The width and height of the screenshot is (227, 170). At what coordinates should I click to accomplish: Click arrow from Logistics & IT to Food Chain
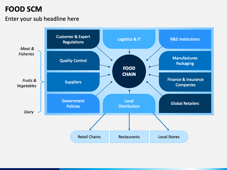click(129, 51)
